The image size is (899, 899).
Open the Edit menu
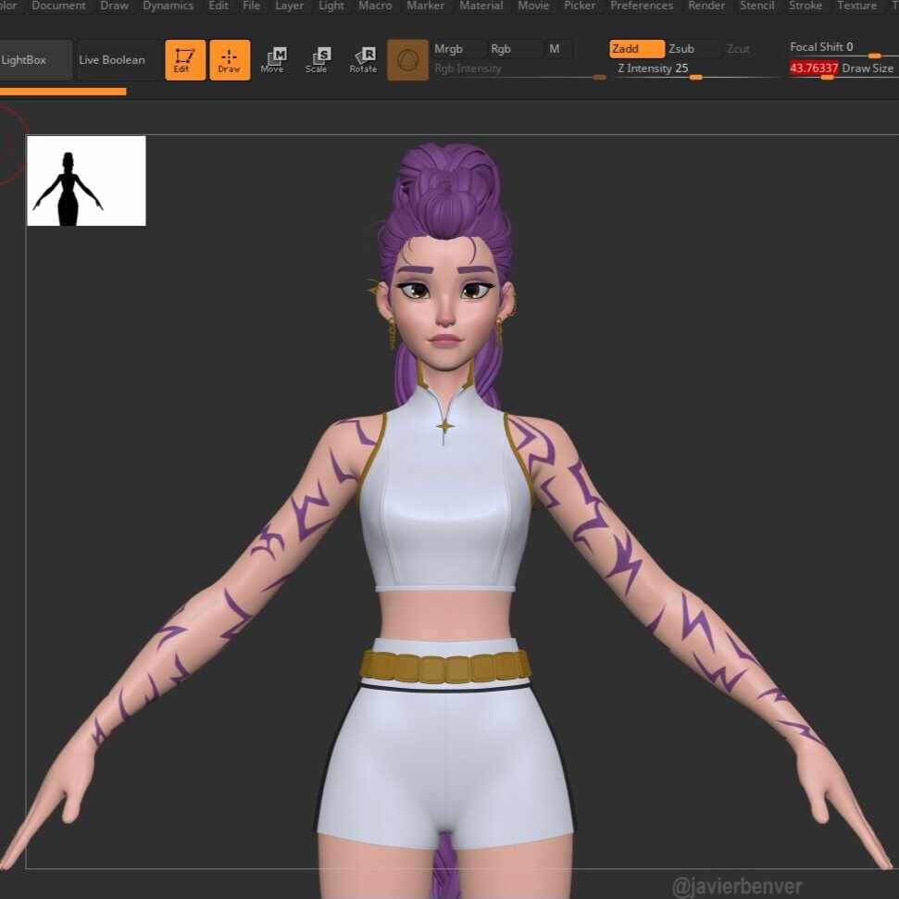click(219, 6)
